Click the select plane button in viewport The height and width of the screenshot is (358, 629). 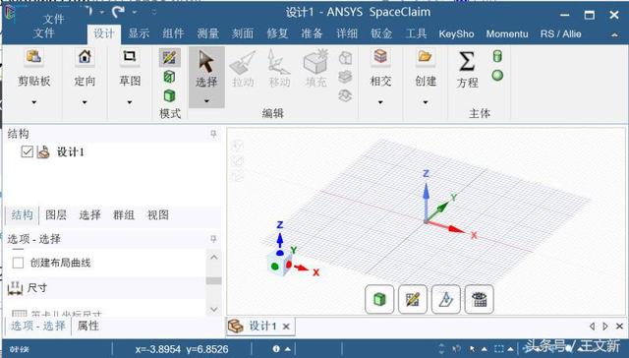coord(445,299)
